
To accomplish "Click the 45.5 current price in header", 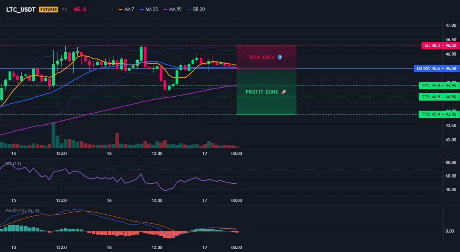I will (x=80, y=9).
